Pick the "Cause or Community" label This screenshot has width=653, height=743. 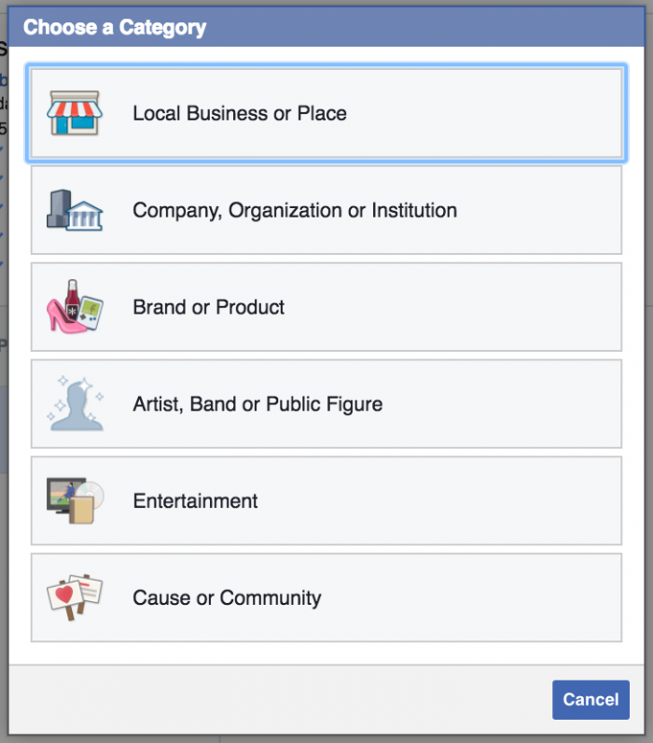227,598
